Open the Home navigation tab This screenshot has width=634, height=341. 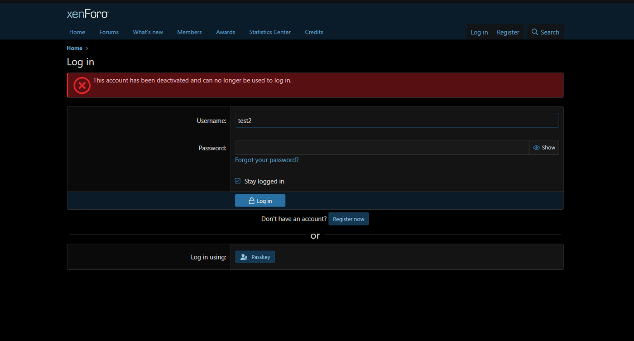coord(77,32)
